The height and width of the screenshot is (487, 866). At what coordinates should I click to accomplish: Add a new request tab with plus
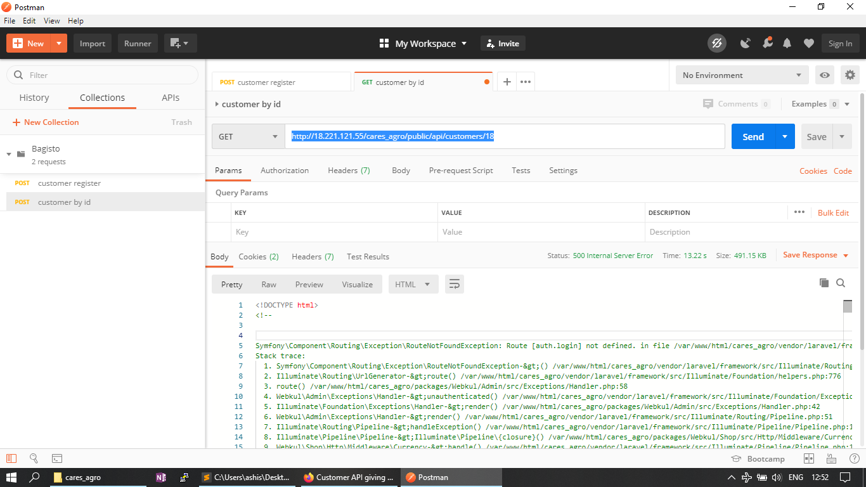(x=507, y=82)
